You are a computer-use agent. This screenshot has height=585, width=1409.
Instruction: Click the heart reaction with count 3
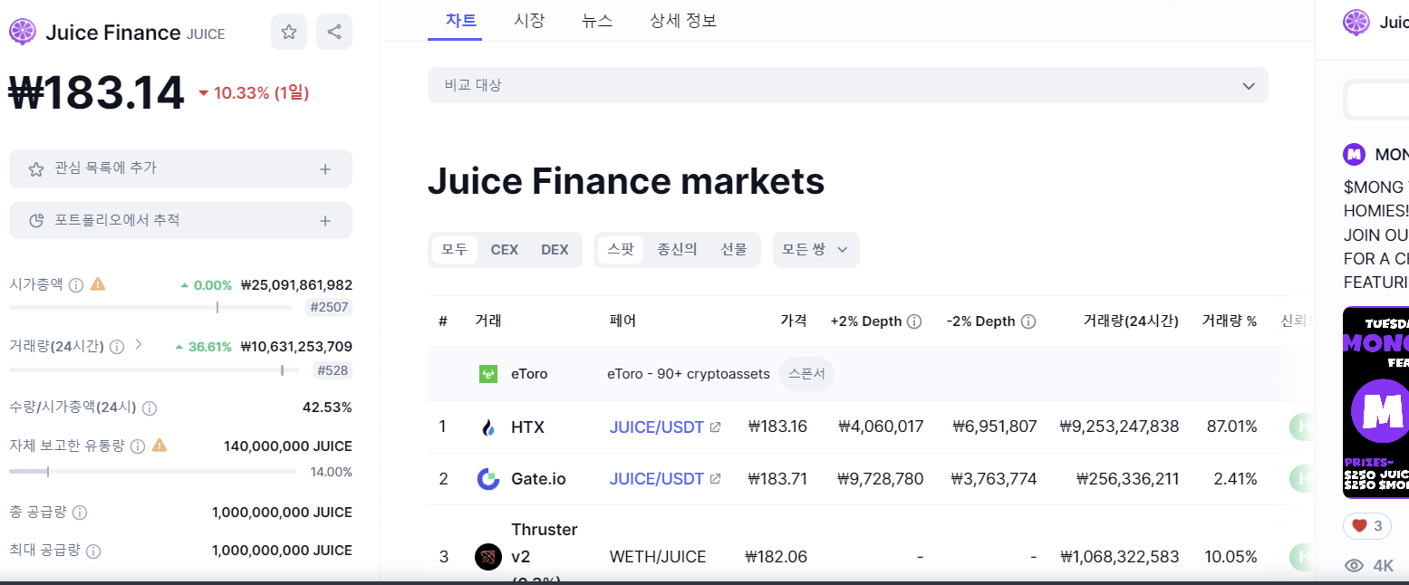1366,525
